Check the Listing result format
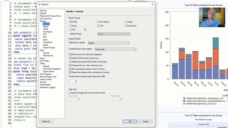The width and height of the screenshot is (228, 128). [126, 22]
